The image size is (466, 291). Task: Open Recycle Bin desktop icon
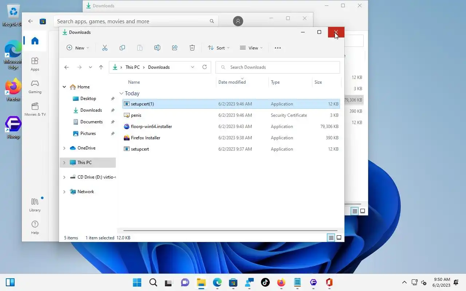[x=13, y=15]
